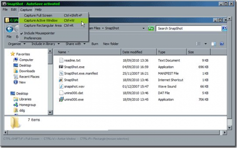Viewport: 237px width, 148px height.
Task: Click the blue info icon beside New
Action: pyautogui.click(x=15, y=82)
